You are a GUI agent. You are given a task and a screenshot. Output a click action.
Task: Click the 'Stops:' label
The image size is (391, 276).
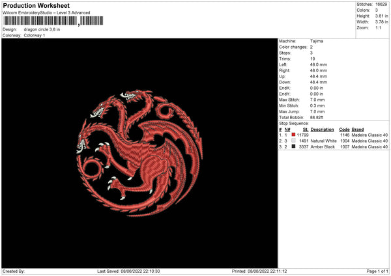pos(285,53)
